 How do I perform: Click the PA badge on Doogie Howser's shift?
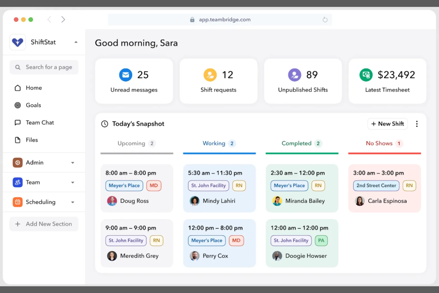click(321, 240)
